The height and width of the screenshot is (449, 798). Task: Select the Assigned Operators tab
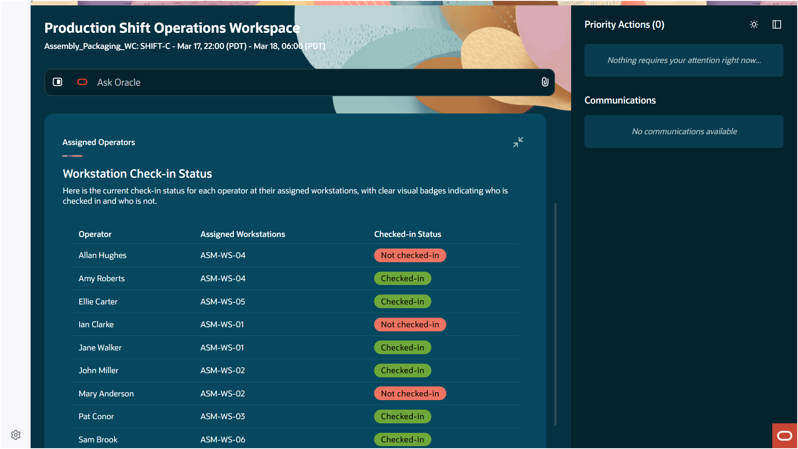pos(99,142)
